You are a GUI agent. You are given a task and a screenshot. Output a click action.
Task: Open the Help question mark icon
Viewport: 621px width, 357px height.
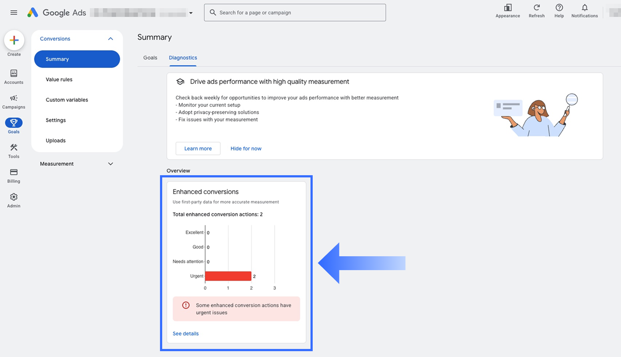coord(559,8)
